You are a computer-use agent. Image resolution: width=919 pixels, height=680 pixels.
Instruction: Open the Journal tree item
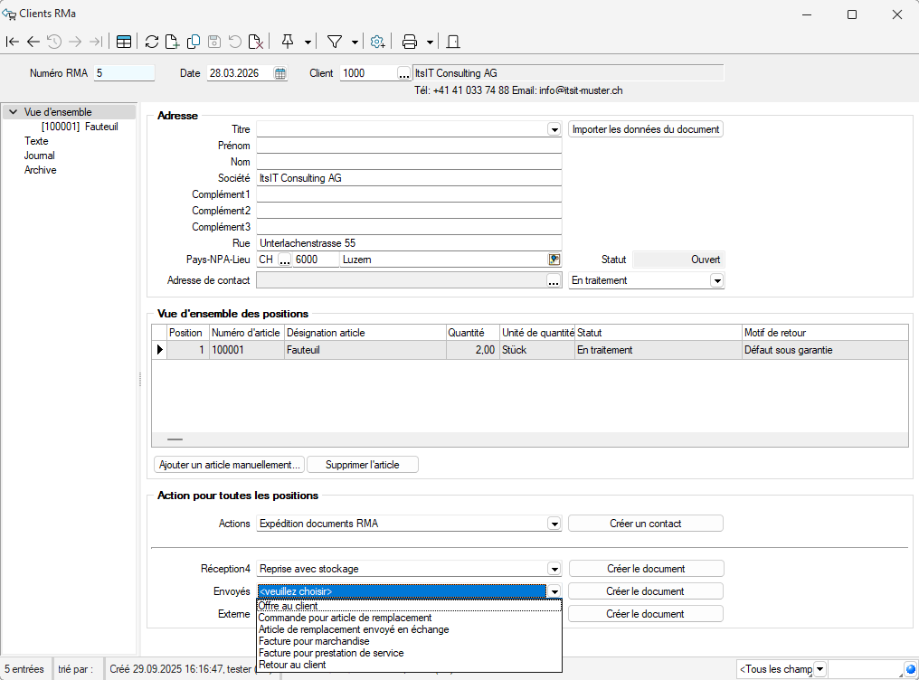click(x=39, y=156)
